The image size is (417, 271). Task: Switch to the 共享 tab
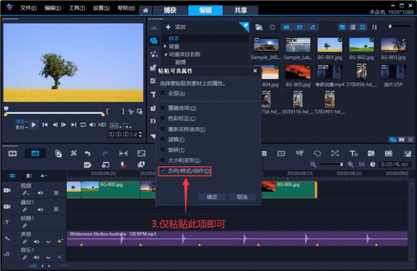(240, 10)
